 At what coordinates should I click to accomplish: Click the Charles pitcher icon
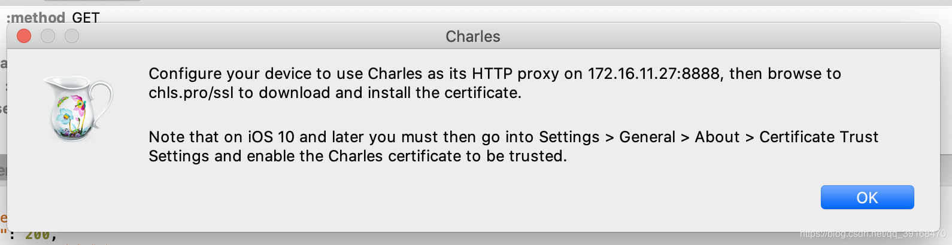click(78, 109)
